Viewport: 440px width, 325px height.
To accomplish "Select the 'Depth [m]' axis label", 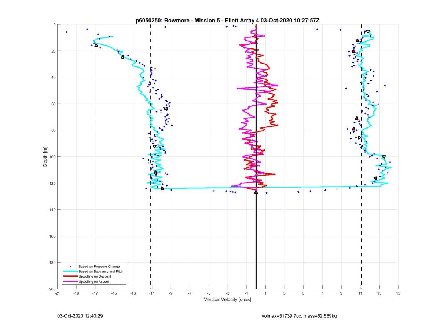I will [x=45, y=157].
